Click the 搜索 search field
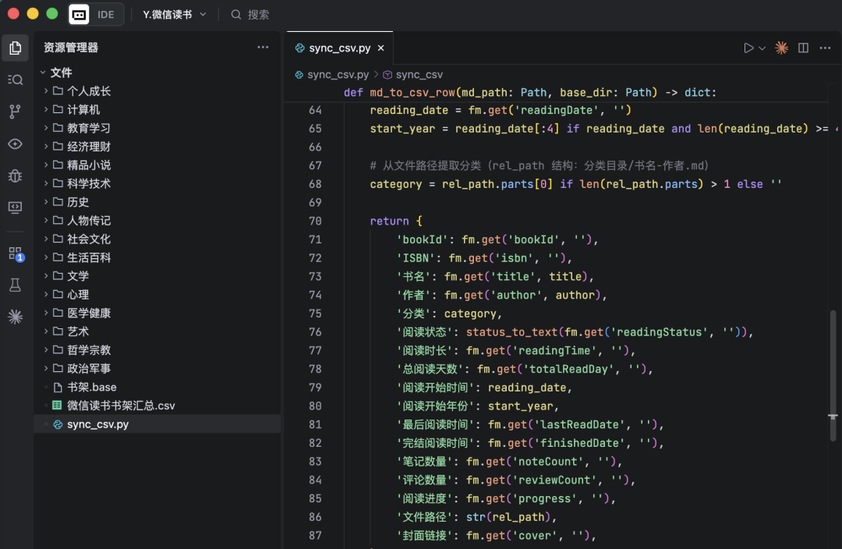The image size is (842, 549). click(258, 14)
